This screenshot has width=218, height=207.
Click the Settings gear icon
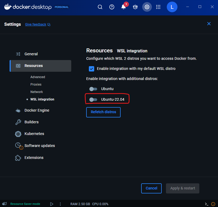(x=147, y=7)
